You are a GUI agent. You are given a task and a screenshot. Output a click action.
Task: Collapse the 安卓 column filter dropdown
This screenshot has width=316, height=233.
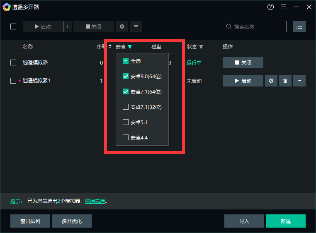click(130, 47)
